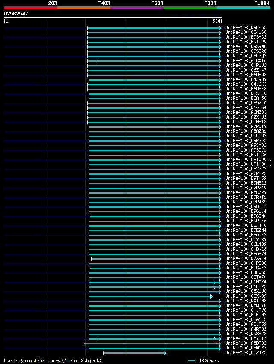View UniRef100_A5C729 hit details
274x364 pixels.
[x=246, y=192]
